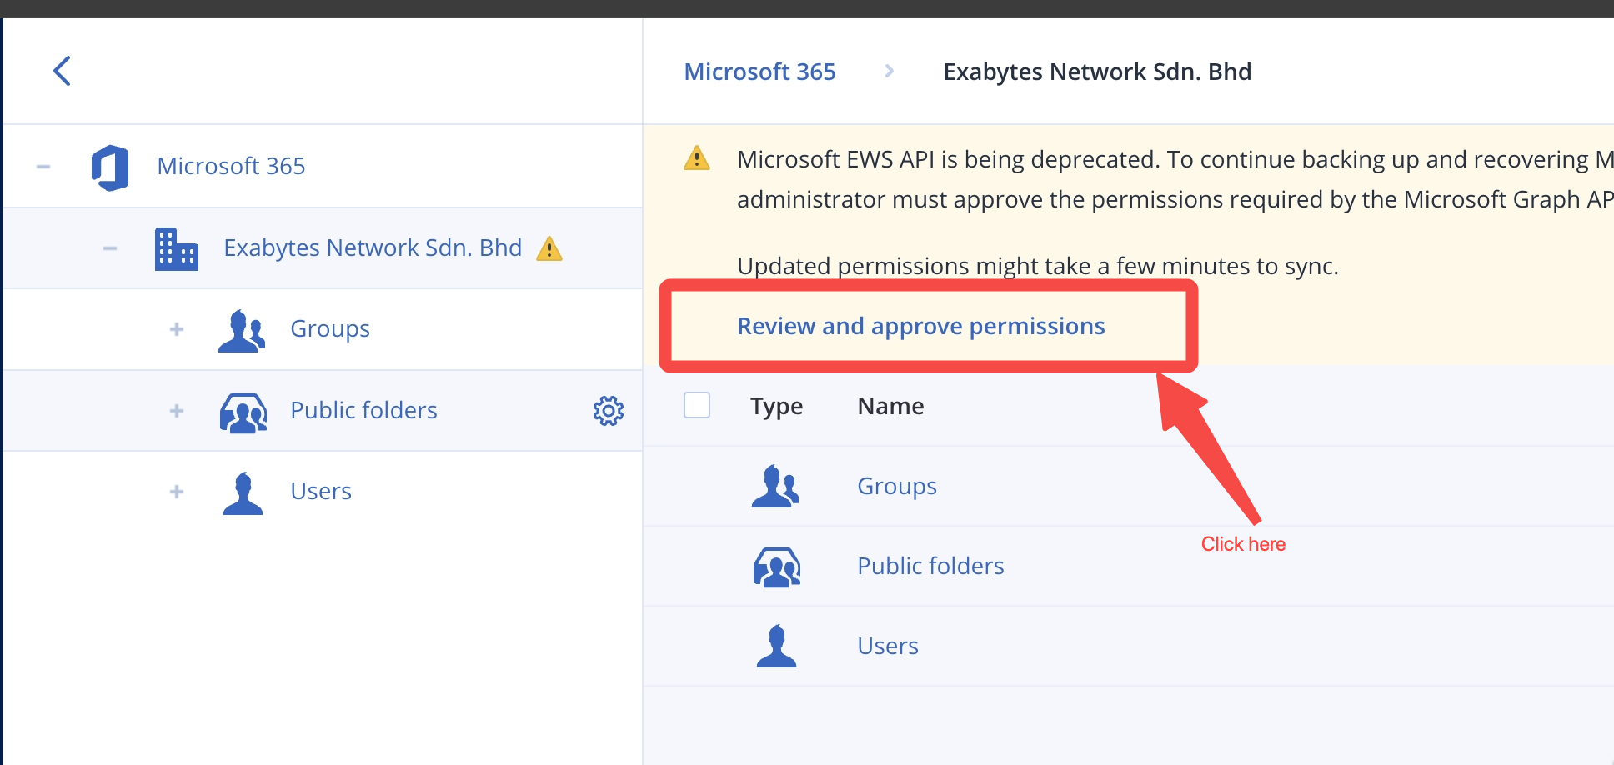The width and height of the screenshot is (1614, 765).
Task: Go back using the left arrow
Action: coord(62,71)
